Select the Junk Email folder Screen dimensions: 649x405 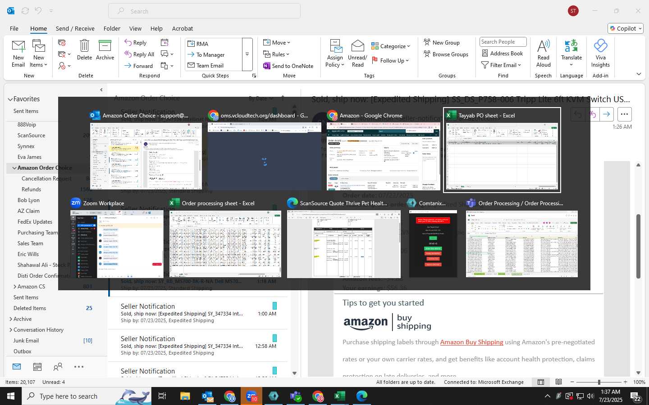(26, 341)
